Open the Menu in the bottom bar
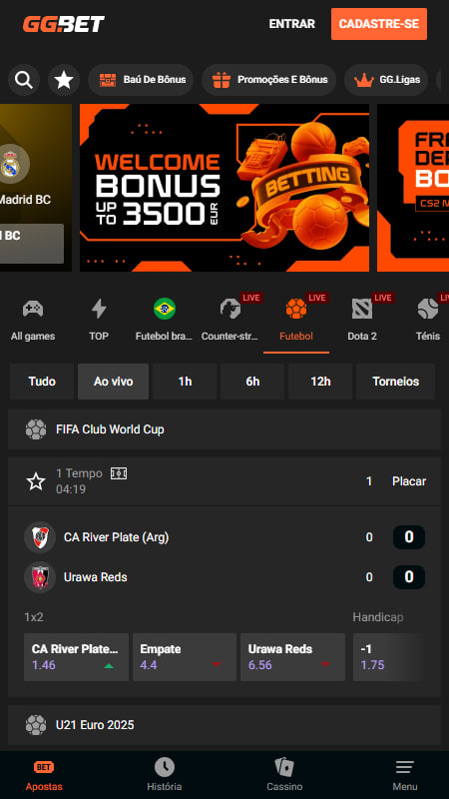Image resolution: width=449 pixels, height=799 pixels. click(405, 775)
